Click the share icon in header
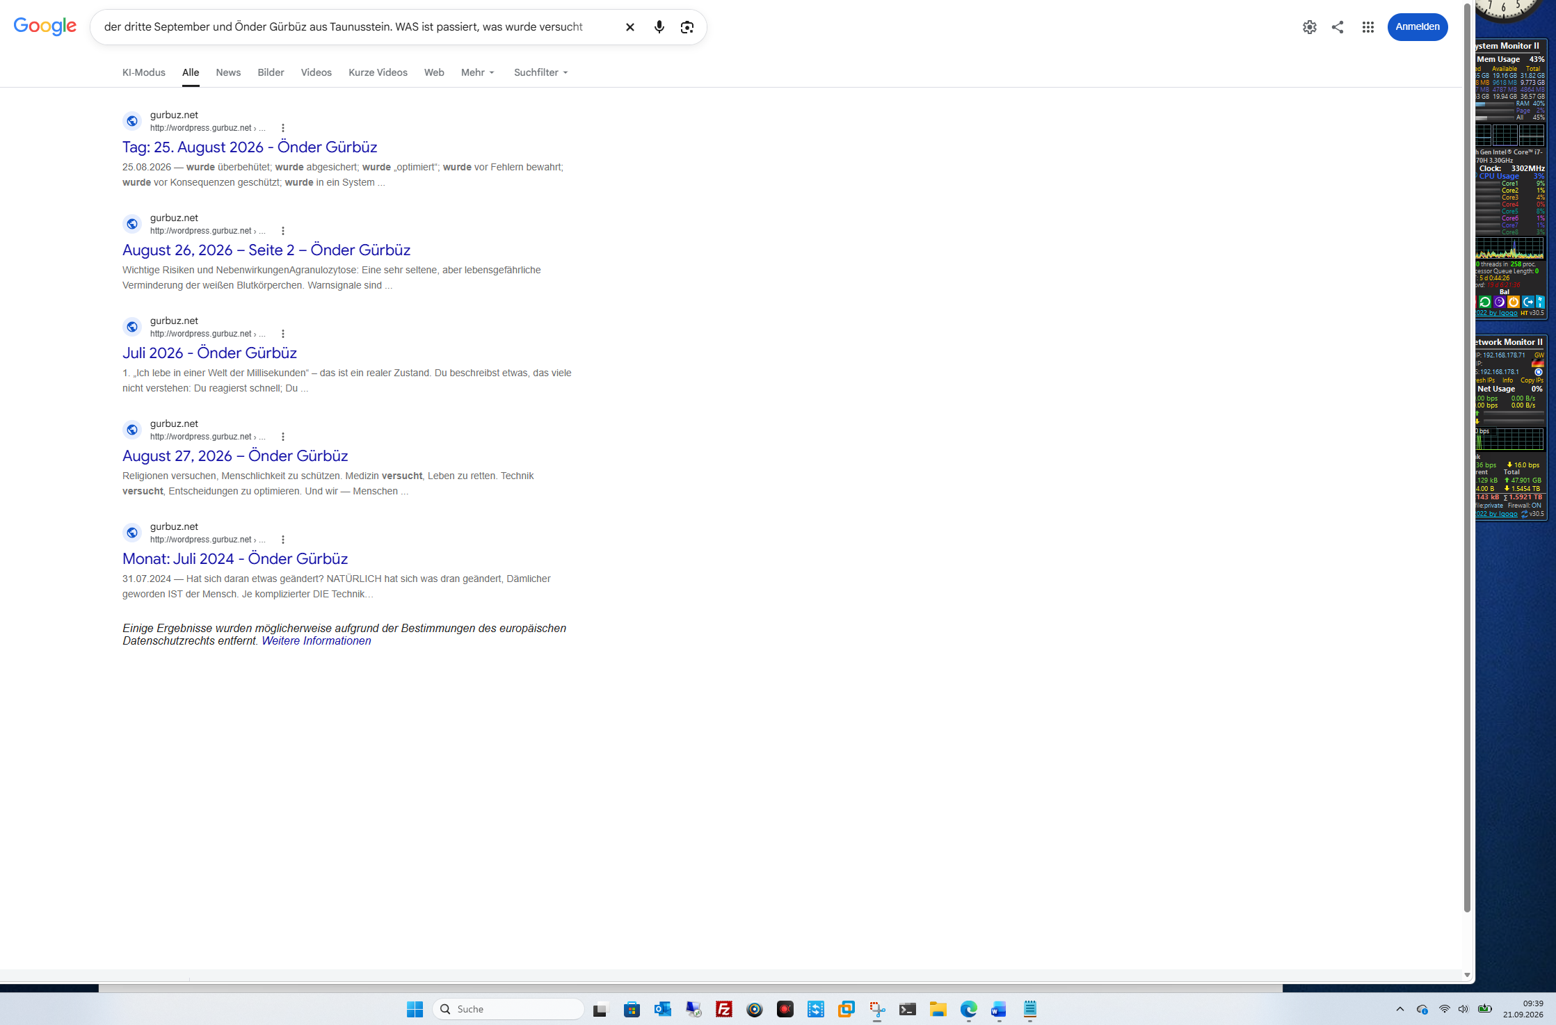Screen dimensions: 1556x1025 coord(1338,27)
